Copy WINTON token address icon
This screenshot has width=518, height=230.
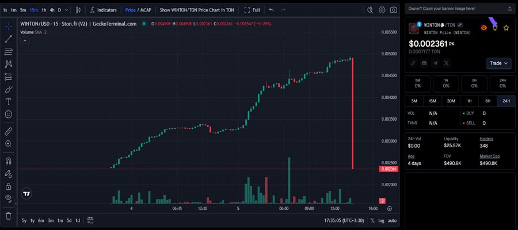pyautogui.click(x=442, y=25)
